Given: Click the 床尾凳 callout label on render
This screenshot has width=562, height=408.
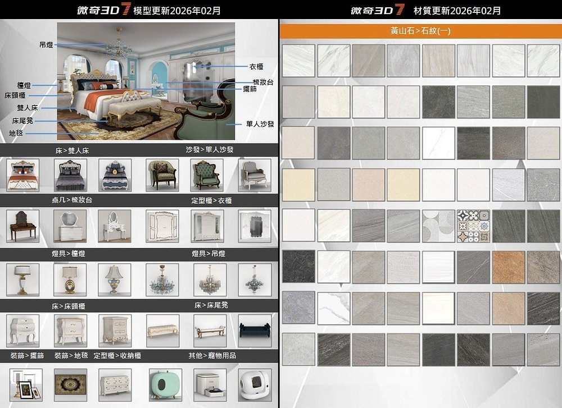Looking at the screenshot, I should pyautogui.click(x=22, y=121).
